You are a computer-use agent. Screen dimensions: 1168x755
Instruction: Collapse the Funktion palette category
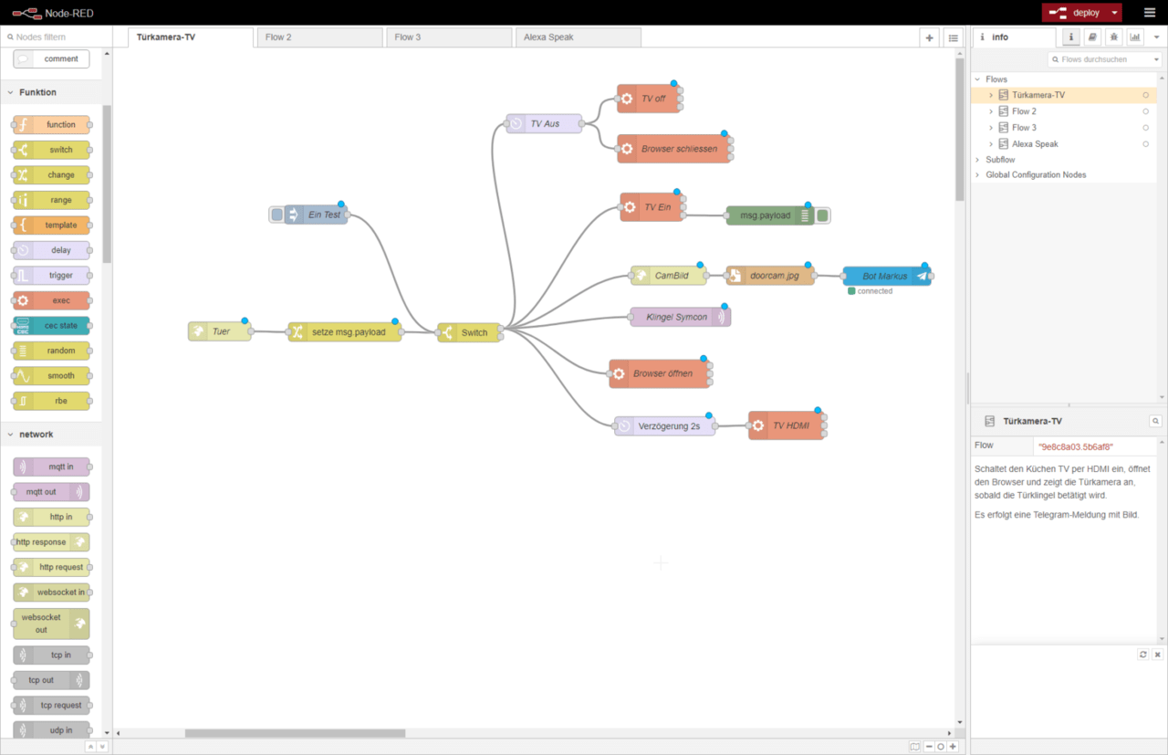click(x=11, y=92)
